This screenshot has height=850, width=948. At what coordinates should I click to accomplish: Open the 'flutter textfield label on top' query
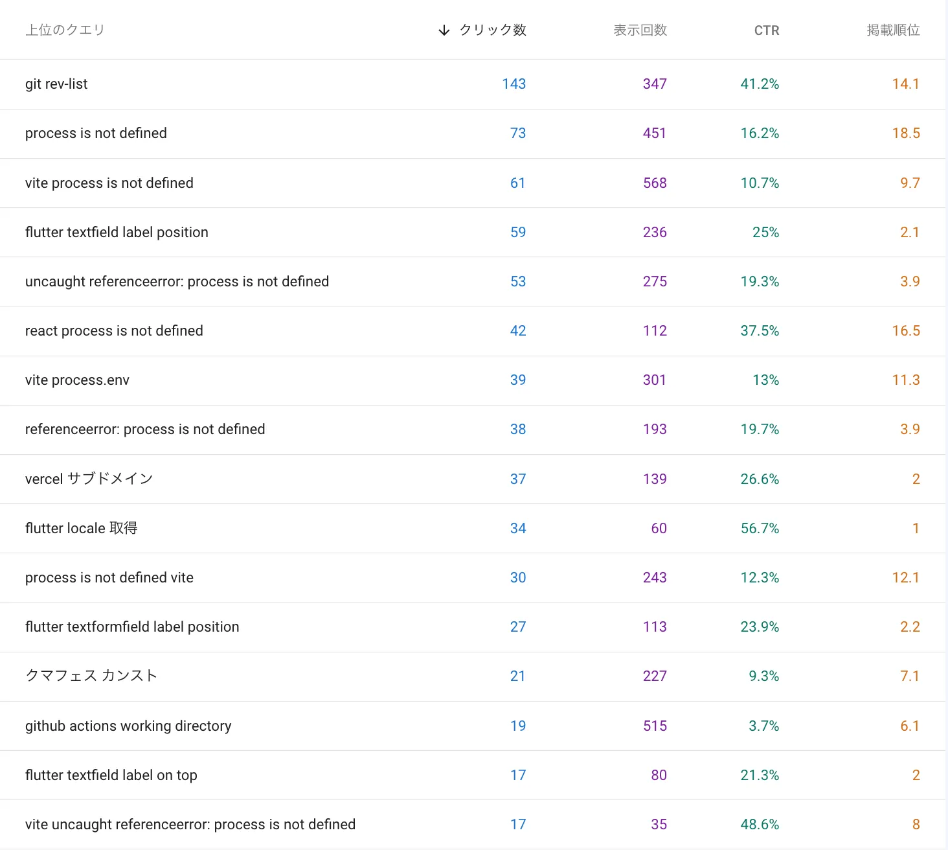coord(111,775)
